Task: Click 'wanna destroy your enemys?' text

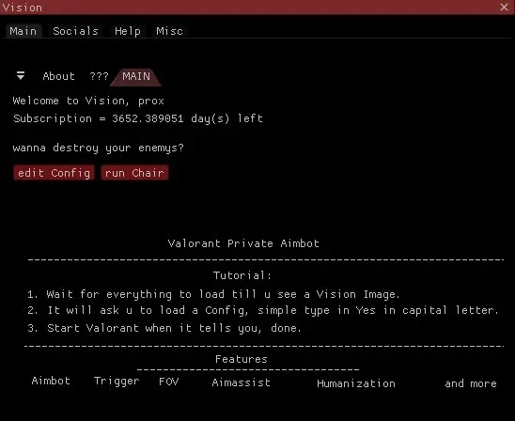Action: 98,148
